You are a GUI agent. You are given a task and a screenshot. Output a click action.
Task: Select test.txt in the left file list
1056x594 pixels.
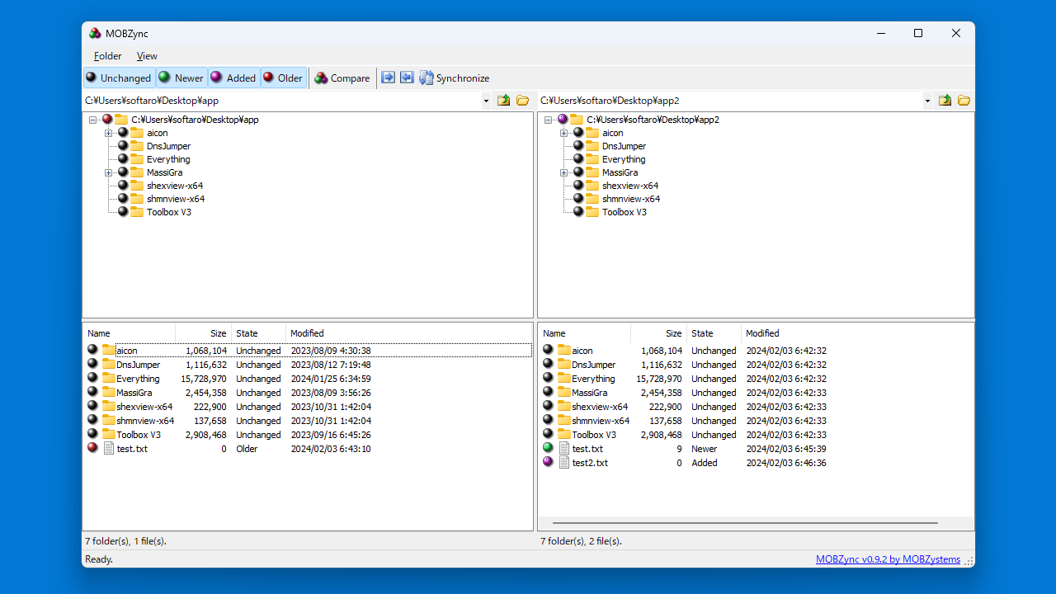click(132, 449)
